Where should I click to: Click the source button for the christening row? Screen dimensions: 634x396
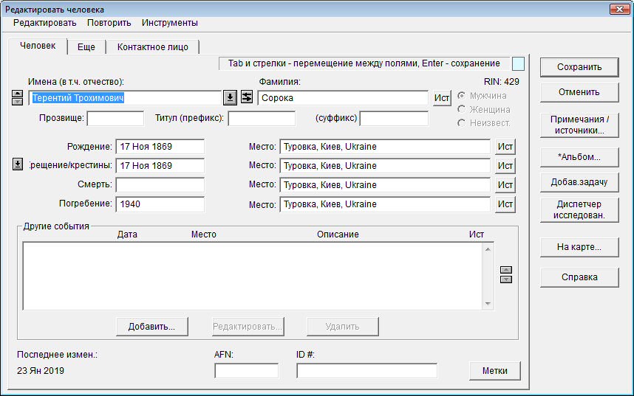(505, 166)
